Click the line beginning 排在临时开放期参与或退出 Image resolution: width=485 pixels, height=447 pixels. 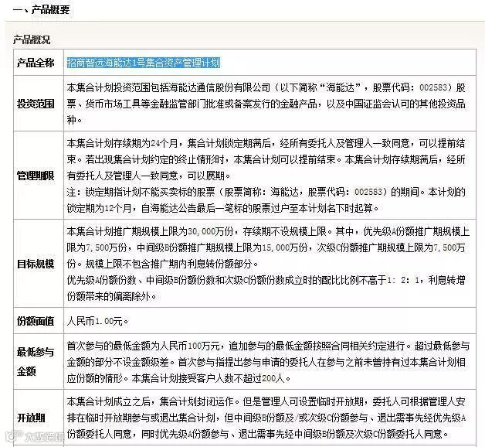[x=266, y=418]
